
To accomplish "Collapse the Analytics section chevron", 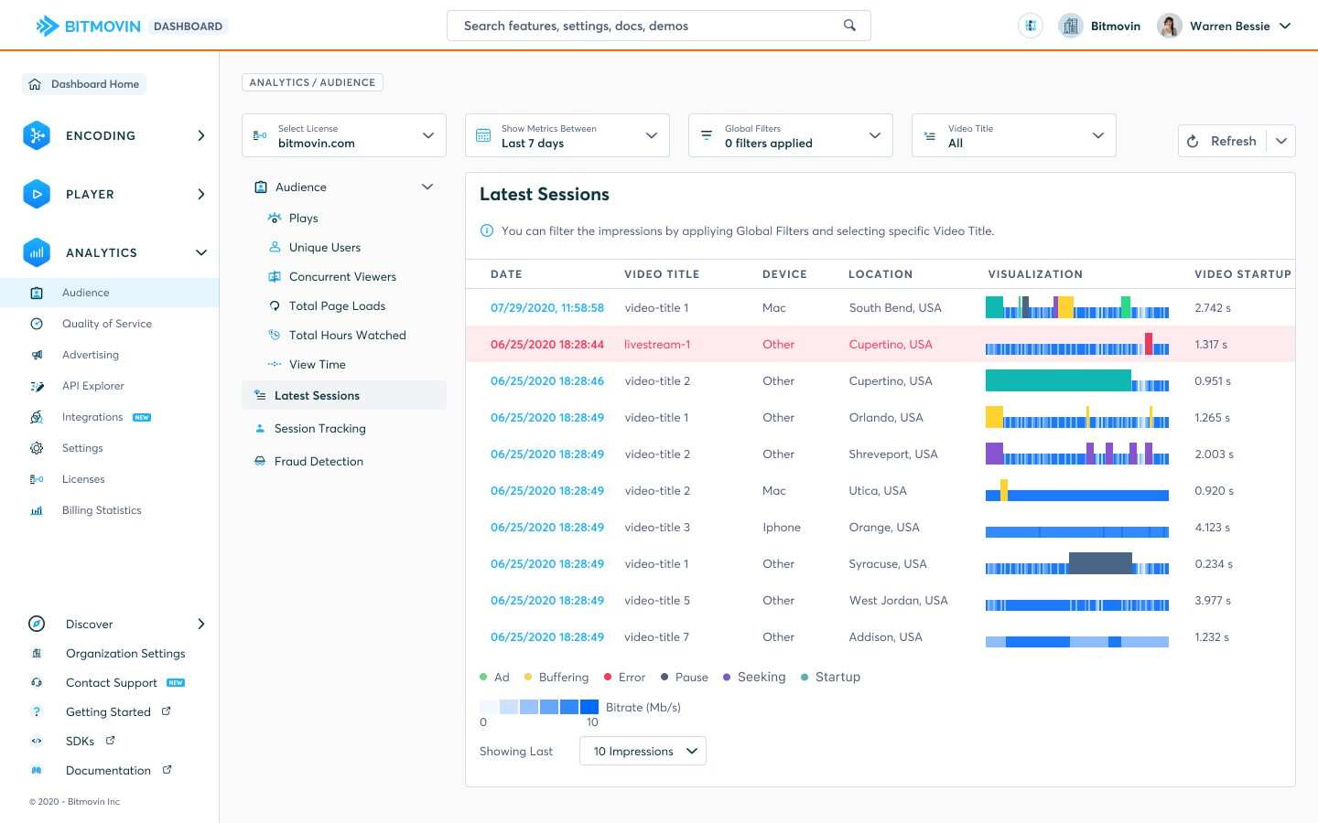I will (x=201, y=252).
